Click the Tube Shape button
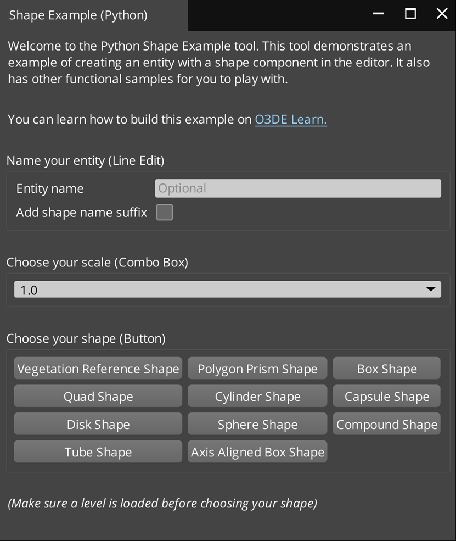This screenshot has width=456, height=541. coord(98,452)
